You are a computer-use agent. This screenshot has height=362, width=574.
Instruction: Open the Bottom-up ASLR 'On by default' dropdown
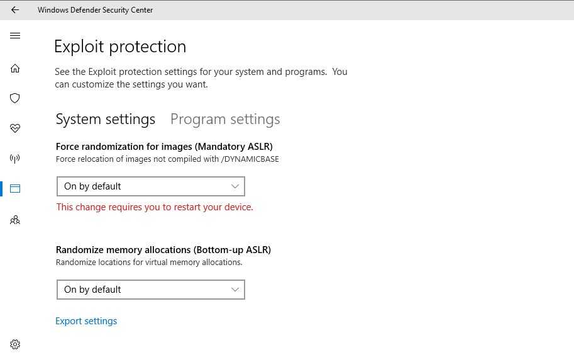point(151,290)
